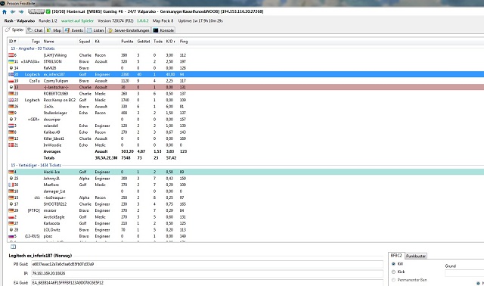Select player -|-Janitschar-|- row
The width and height of the screenshot is (484, 286).
[246, 87]
